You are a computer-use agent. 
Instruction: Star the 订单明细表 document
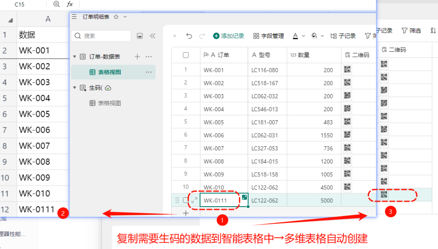coord(116,17)
